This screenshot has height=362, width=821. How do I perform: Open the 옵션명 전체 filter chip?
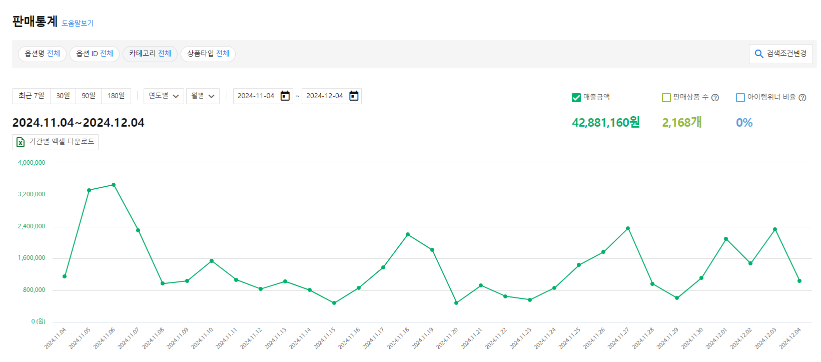pyautogui.click(x=42, y=54)
